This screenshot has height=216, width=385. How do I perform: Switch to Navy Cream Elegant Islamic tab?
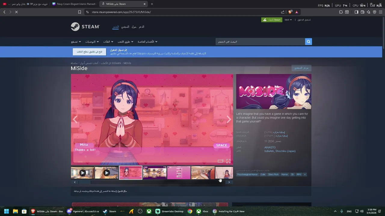(x=74, y=4)
